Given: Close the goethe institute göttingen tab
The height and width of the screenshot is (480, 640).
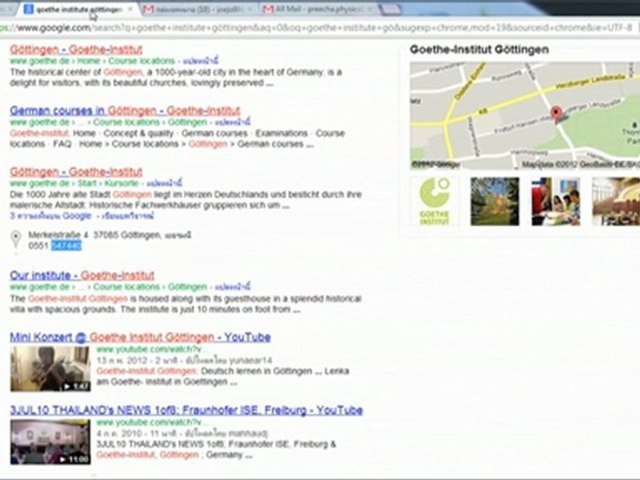Looking at the screenshot, I should click(130, 9).
